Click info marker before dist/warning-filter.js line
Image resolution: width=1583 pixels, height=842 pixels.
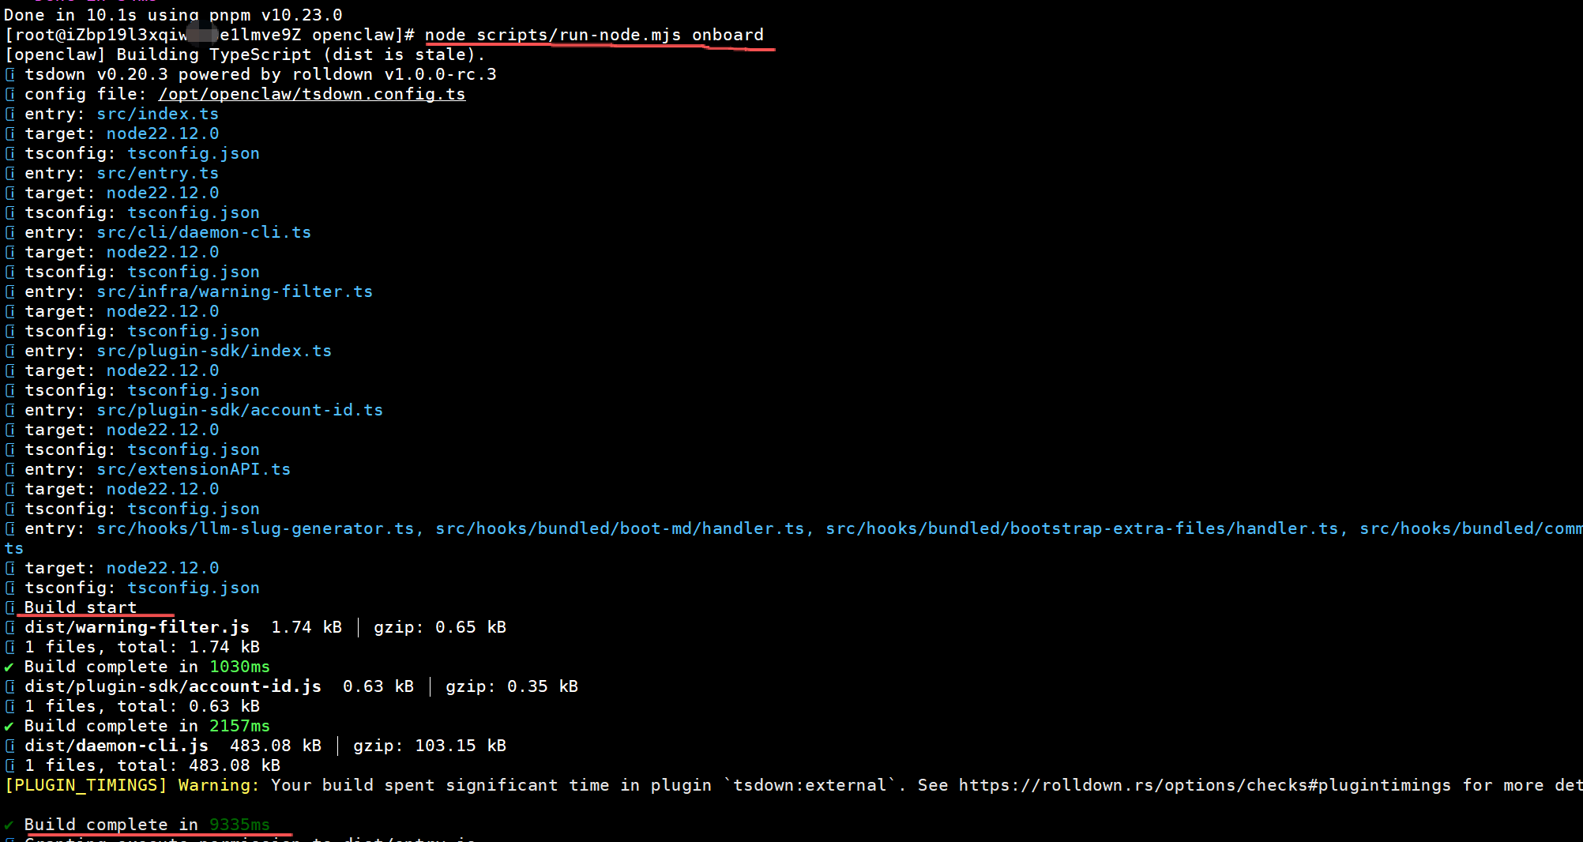click(9, 628)
